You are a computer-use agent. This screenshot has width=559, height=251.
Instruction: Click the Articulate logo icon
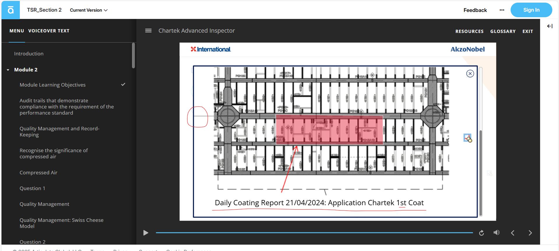tap(10, 10)
